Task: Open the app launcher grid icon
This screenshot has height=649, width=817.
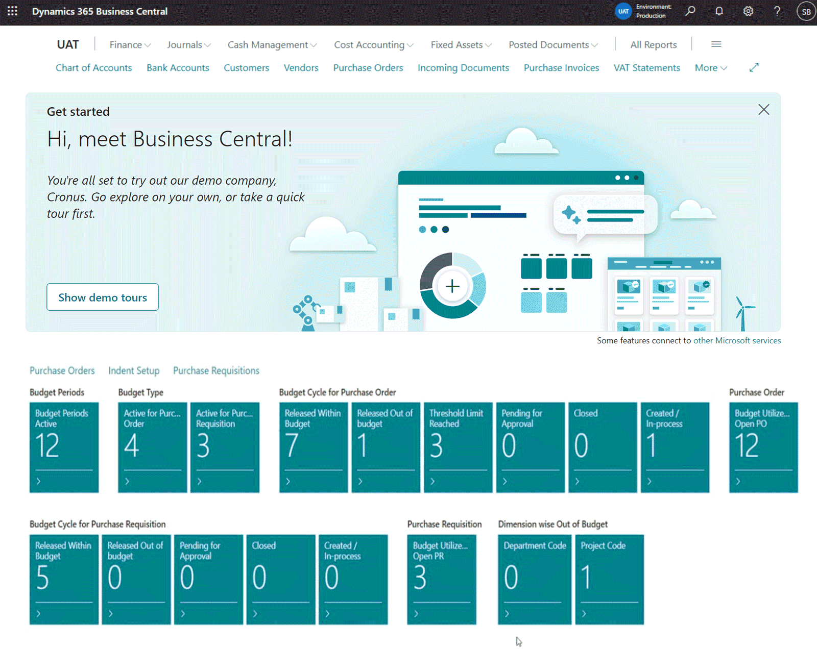Action: pos(12,11)
